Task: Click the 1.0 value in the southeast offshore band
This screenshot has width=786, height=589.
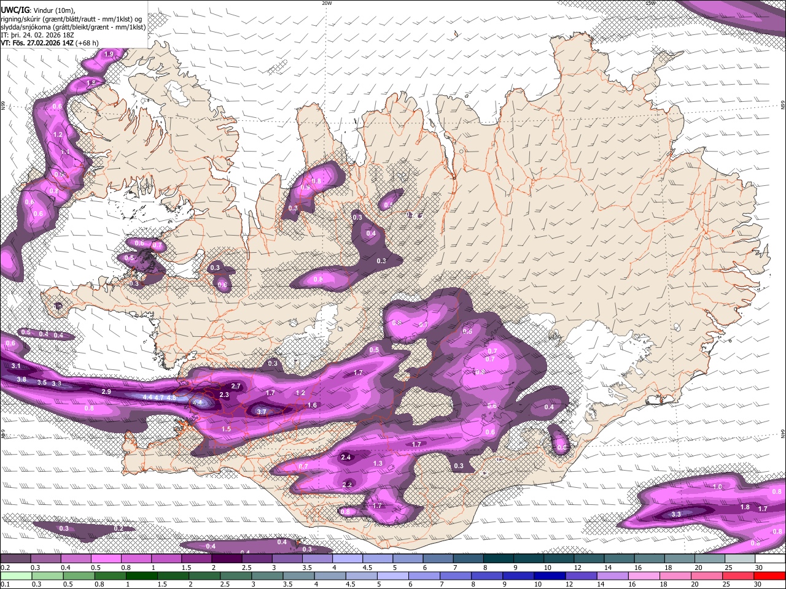Action: click(717, 487)
